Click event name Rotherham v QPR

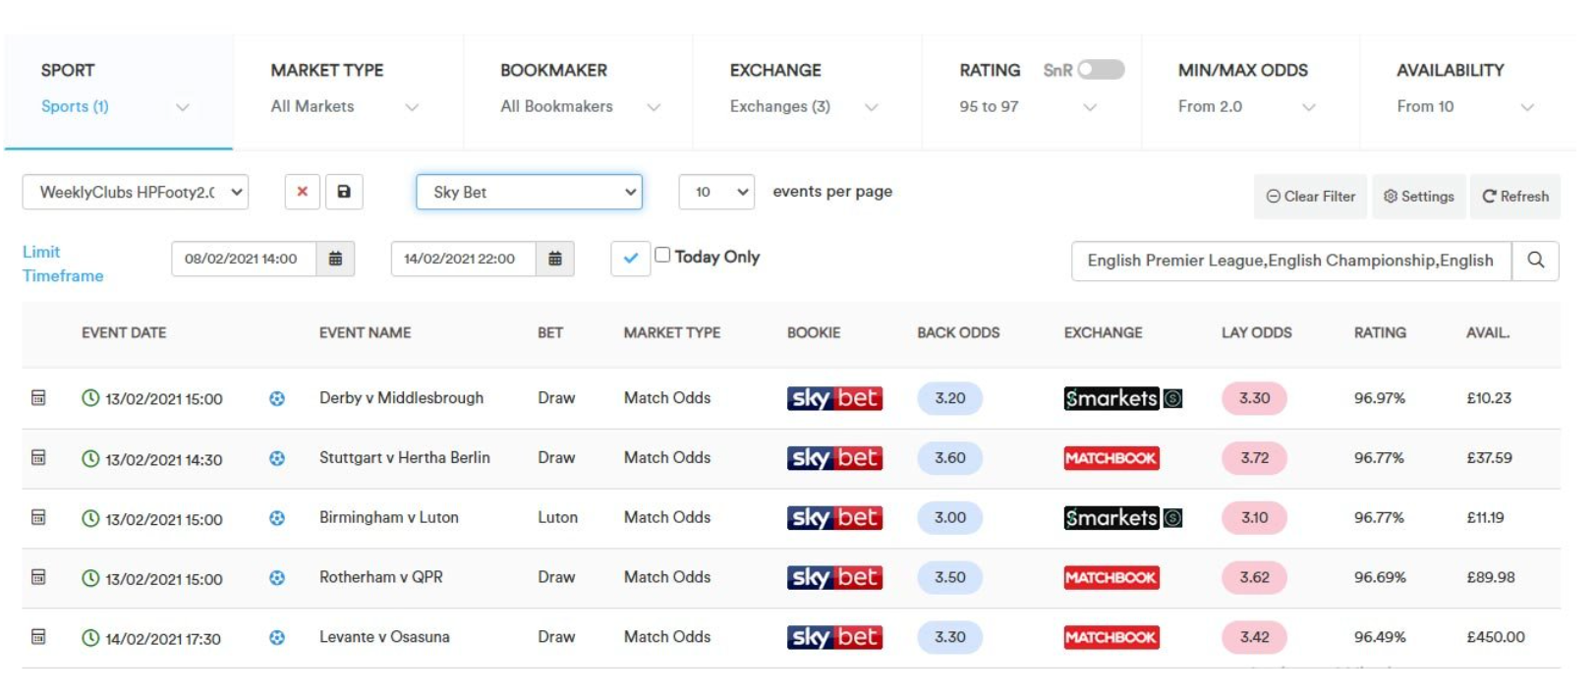coord(381,577)
